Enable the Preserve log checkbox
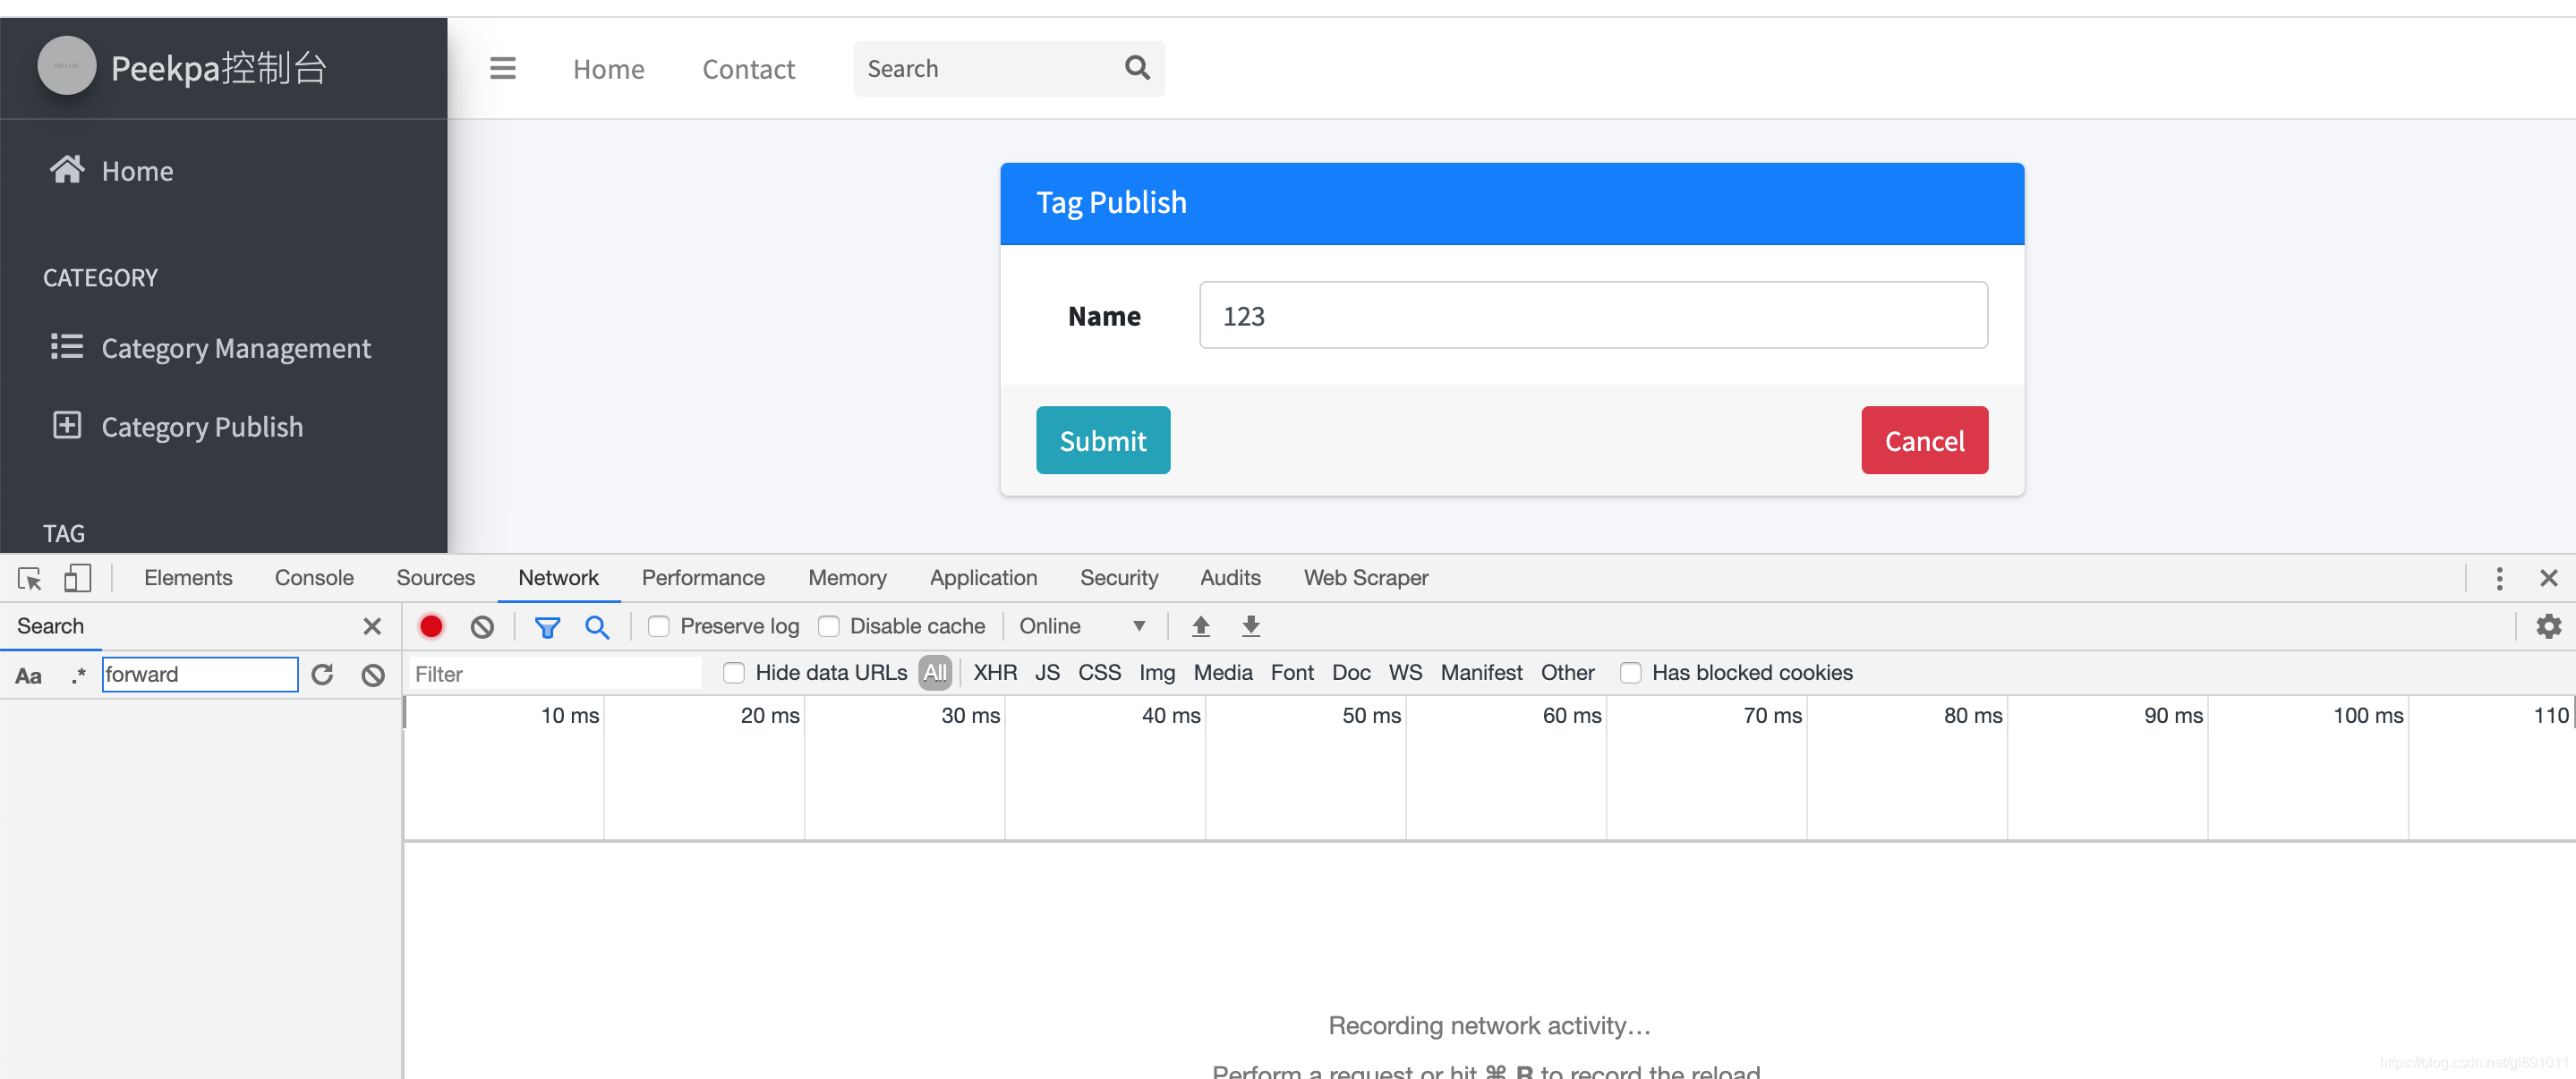 tap(658, 626)
